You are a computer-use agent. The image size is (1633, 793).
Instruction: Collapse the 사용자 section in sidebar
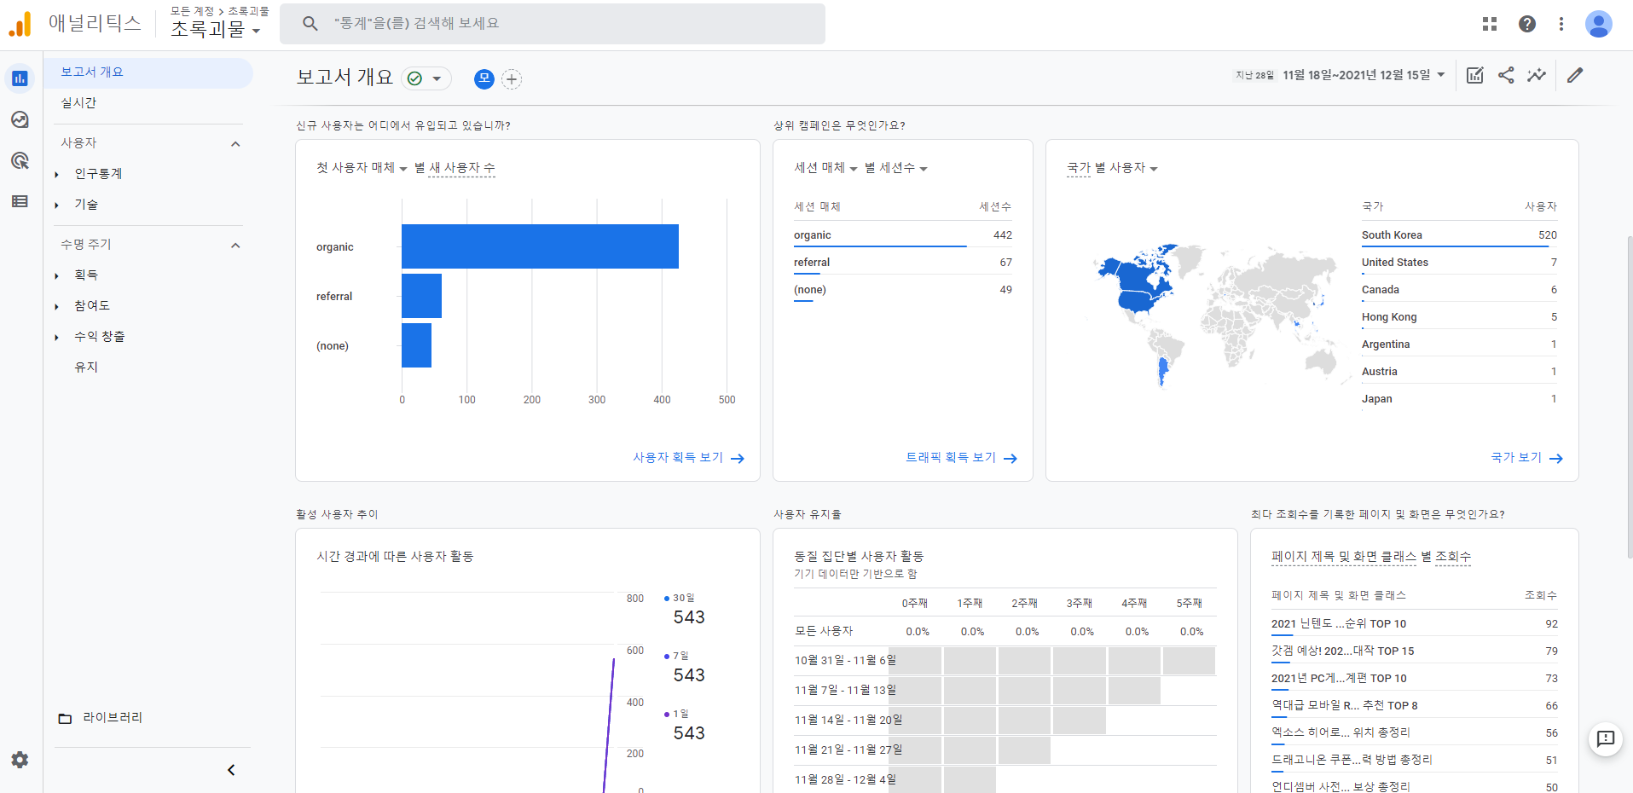coord(235,144)
